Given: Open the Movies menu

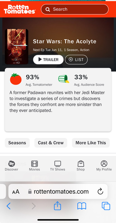Looking at the screenshot, I should point(35,166).
